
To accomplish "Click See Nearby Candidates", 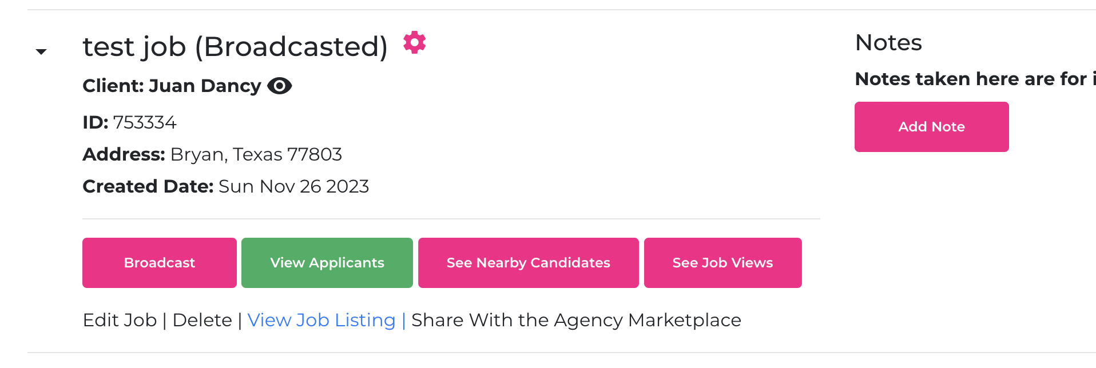I will 528,263.
